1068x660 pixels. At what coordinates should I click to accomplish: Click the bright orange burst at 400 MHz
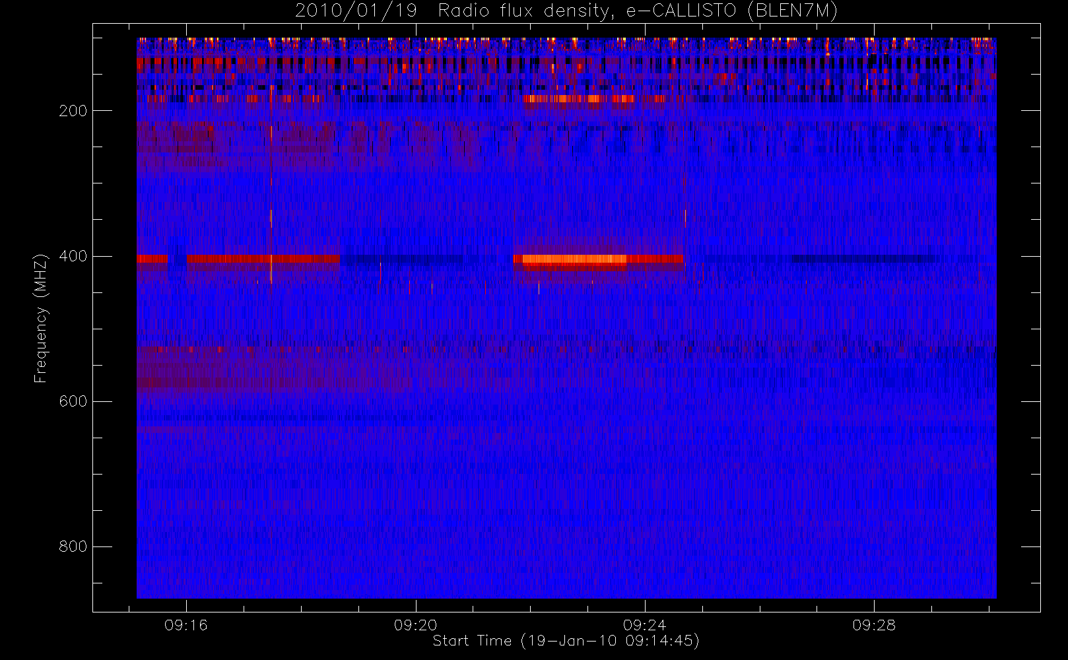click(x=574, y=259)
